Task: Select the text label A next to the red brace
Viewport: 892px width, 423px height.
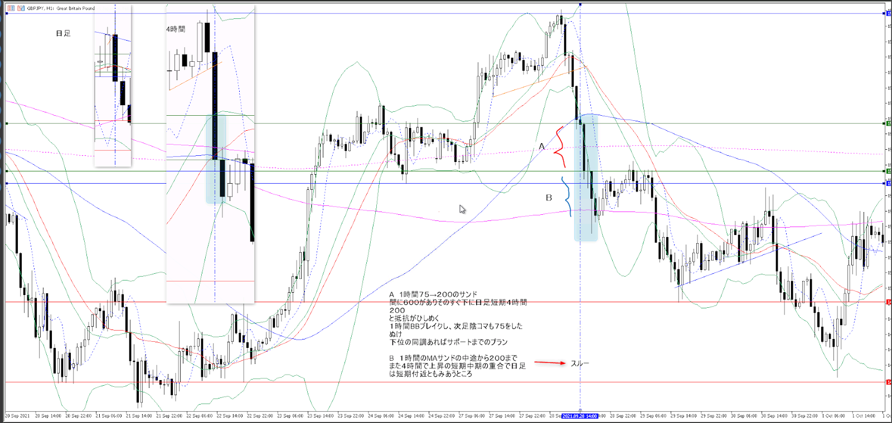Action: tap(542, 146)
